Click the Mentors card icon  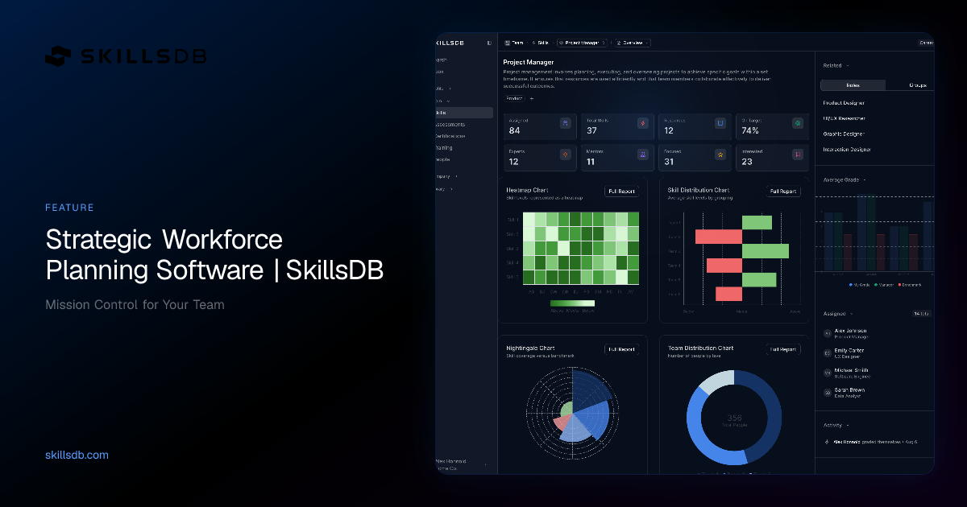(x=642, y=155)
